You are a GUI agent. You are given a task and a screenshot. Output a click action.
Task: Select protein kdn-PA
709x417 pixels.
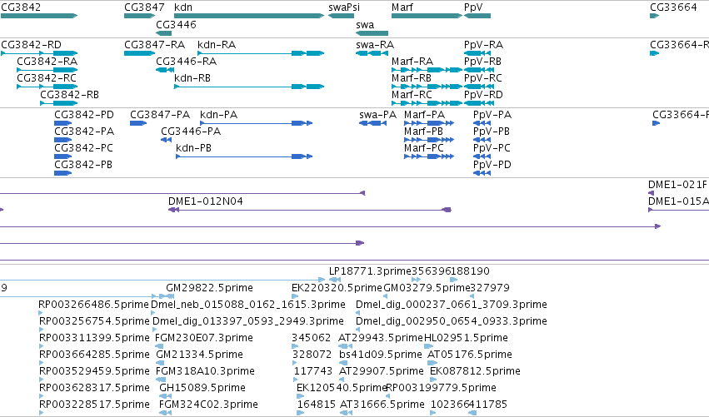[x=219, y=115]
